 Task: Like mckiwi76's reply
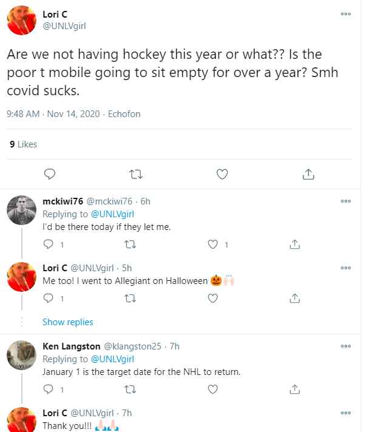click(213, 245)
